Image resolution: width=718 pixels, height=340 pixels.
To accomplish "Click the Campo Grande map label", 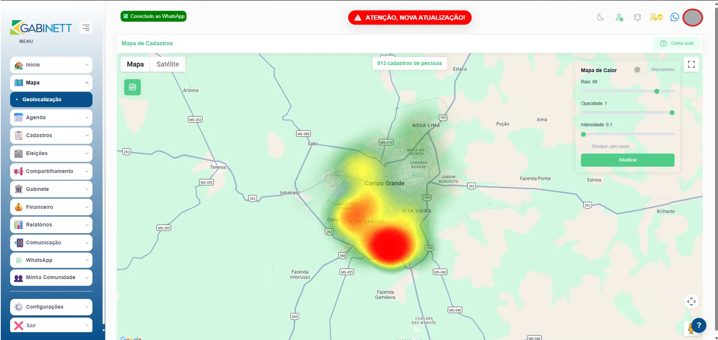I will [384, 183].
